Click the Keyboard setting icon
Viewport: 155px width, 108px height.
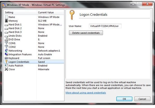(x=6, y=58)
